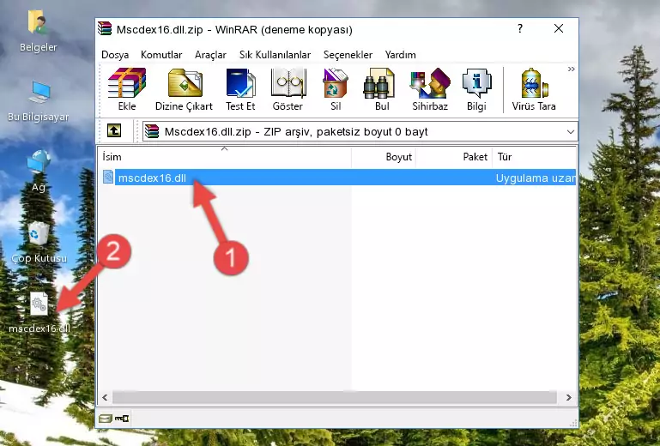Click Dizine Çıkart extract icon
The height and width of the screenshot is (446, 660).
(184, 89)
